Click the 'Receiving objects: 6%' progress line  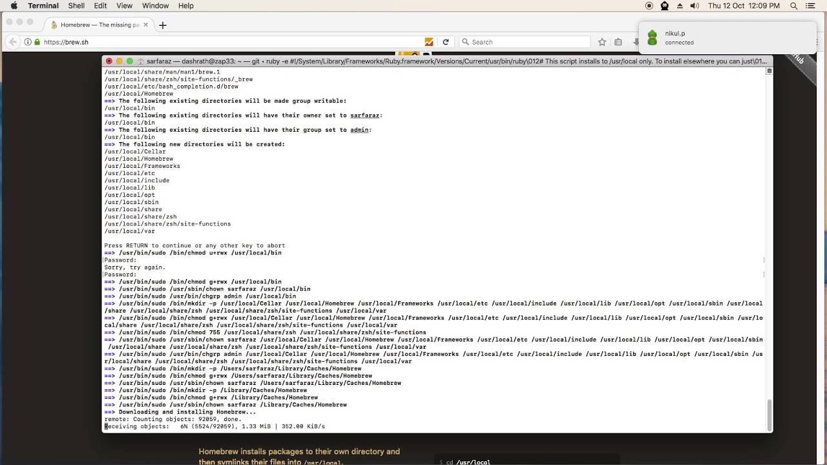click(215, 426)
